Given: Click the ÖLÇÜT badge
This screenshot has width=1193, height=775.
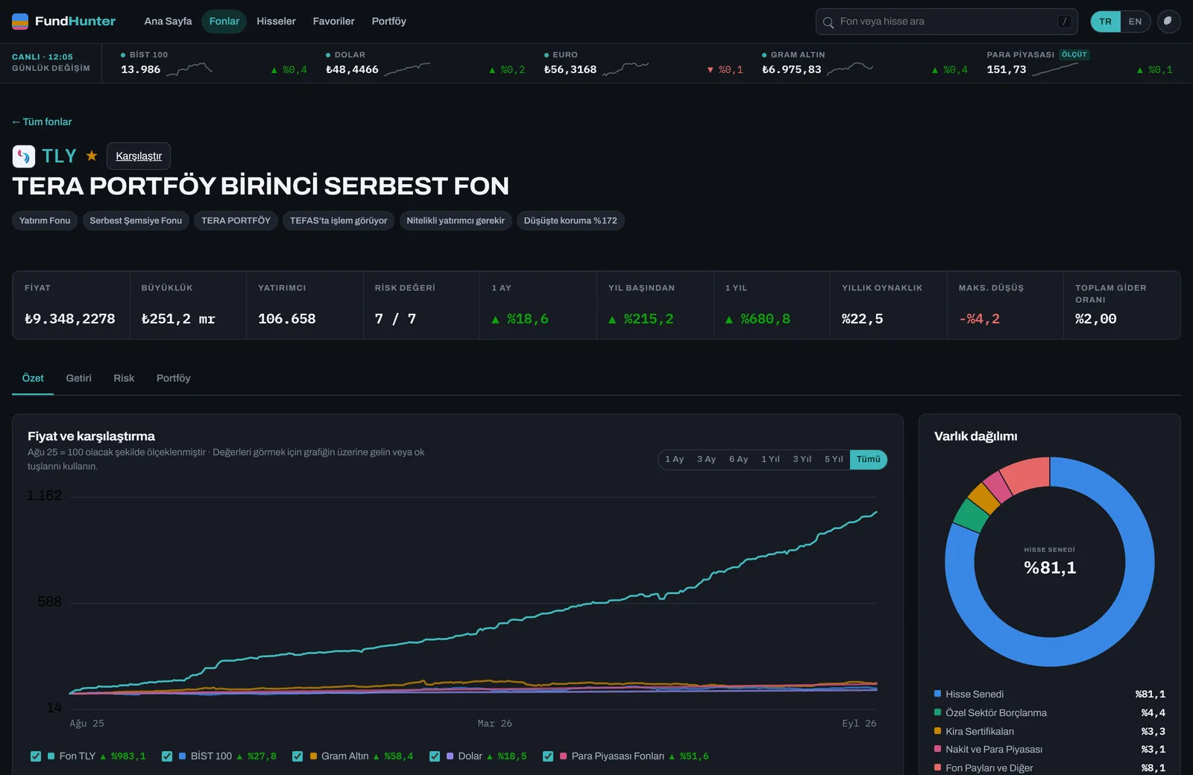Looking at the screenshot, I should point(1074,54).
